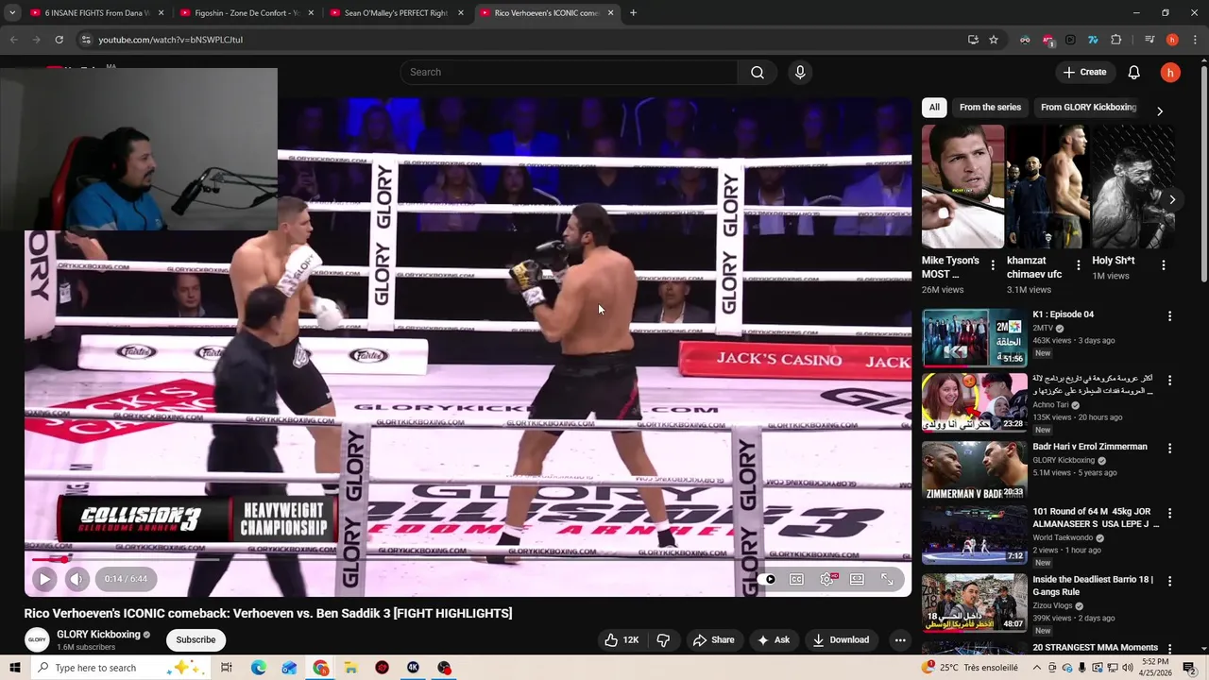The width and height of the screenshot is (1209, 680).
Task: Launch Microsoft Edge from the taskbar
Action: pos(259,668)
